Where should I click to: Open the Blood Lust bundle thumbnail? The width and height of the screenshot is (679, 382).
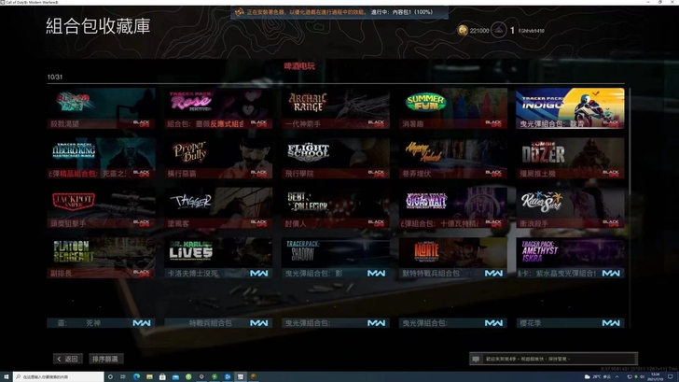click(x=102, y=108)
